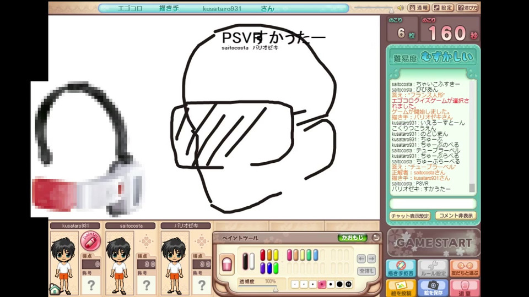Image resolution: width=529 pixels, height=297 pixels.
Task: Click chat line 'saitocosta : PSVR'
Action: [410, 184]
